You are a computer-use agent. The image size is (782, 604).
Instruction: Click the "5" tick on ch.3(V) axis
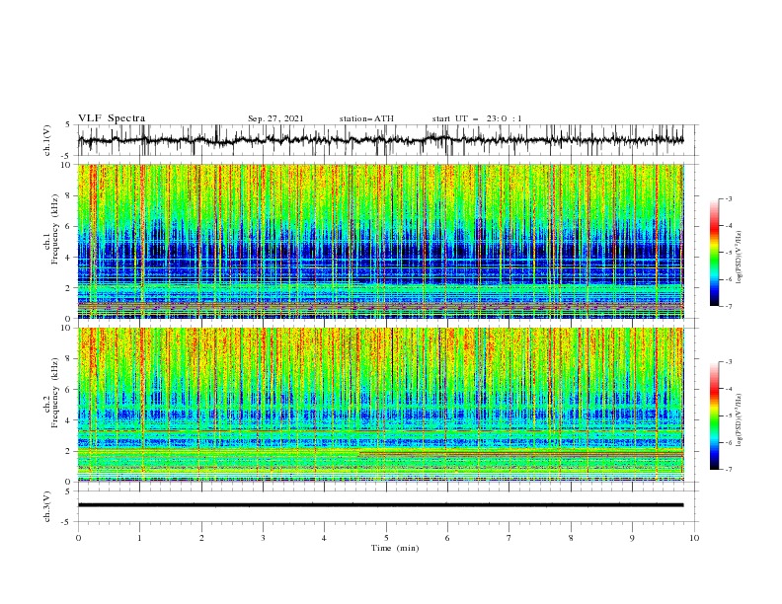pyautogui.click(x=68, y=491)
